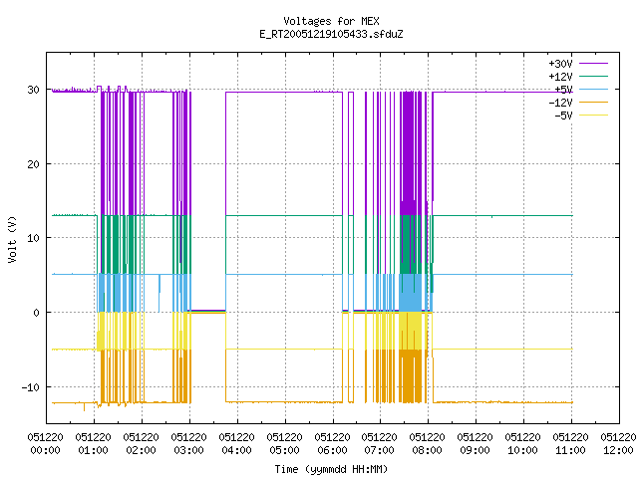The height and width of the screenshot is (478, 638).
Task: Click the 051220 04:00 time label
Action: tap(237, 444)
